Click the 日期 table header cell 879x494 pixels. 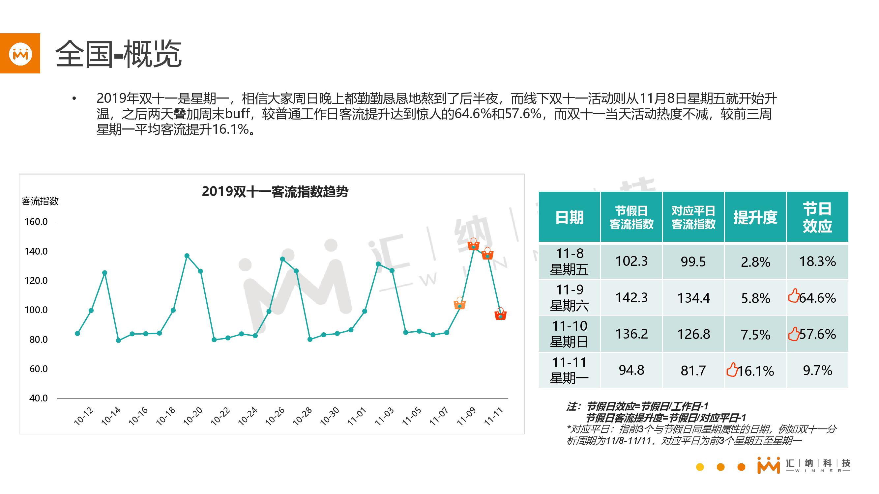569,217
